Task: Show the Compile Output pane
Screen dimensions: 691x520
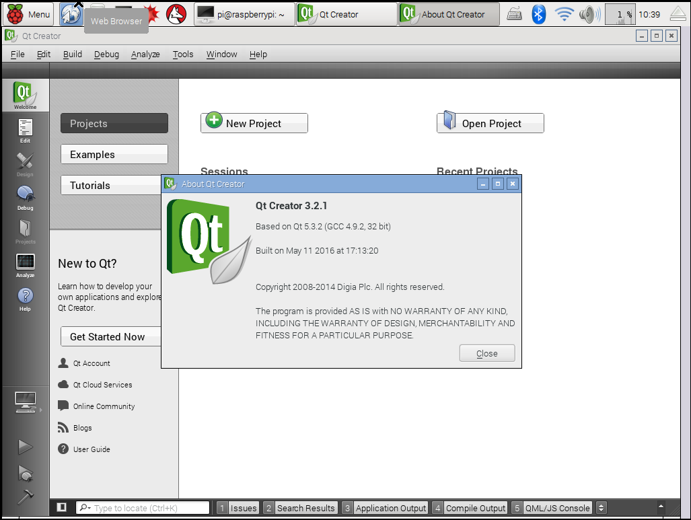Action: 470,508
